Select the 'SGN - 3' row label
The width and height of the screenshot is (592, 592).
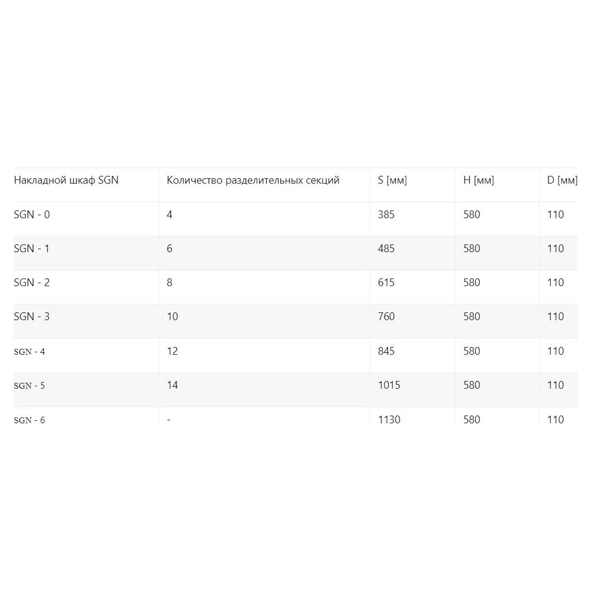click(x=32, y=317)
